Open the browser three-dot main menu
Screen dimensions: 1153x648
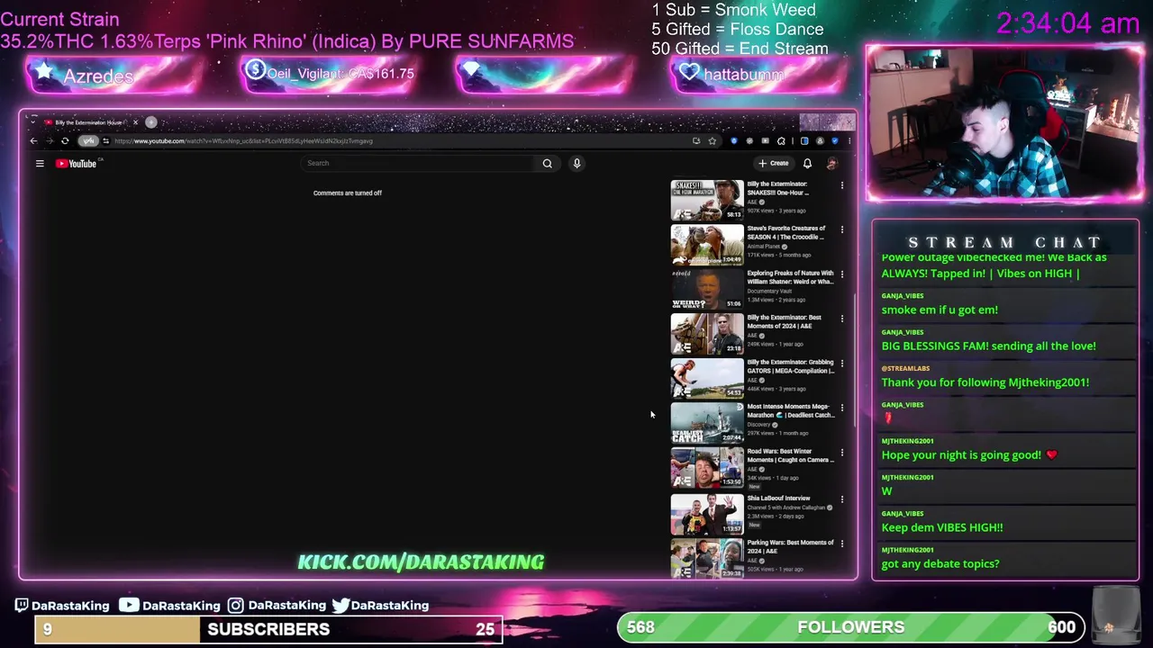pos(849,140)
